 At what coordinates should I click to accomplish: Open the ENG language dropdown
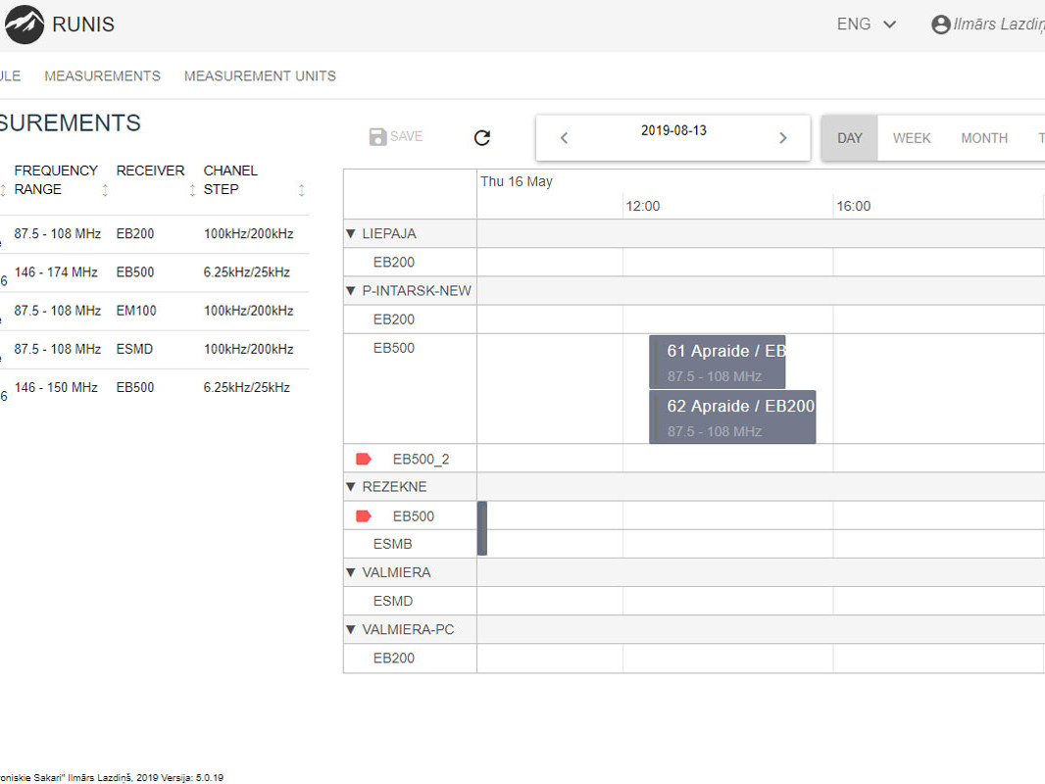(867, 24)
